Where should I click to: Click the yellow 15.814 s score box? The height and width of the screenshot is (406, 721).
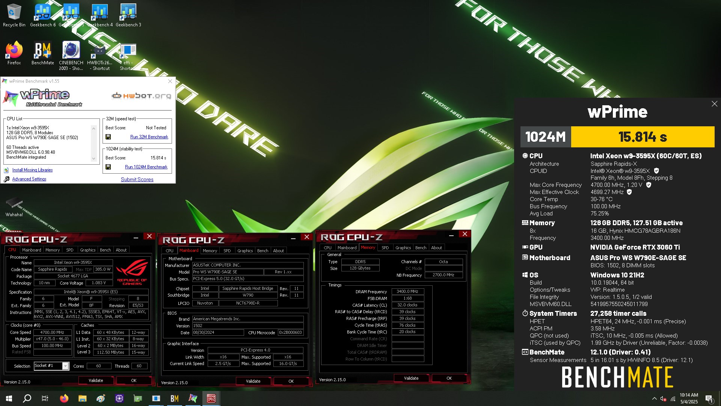[643, 137]
